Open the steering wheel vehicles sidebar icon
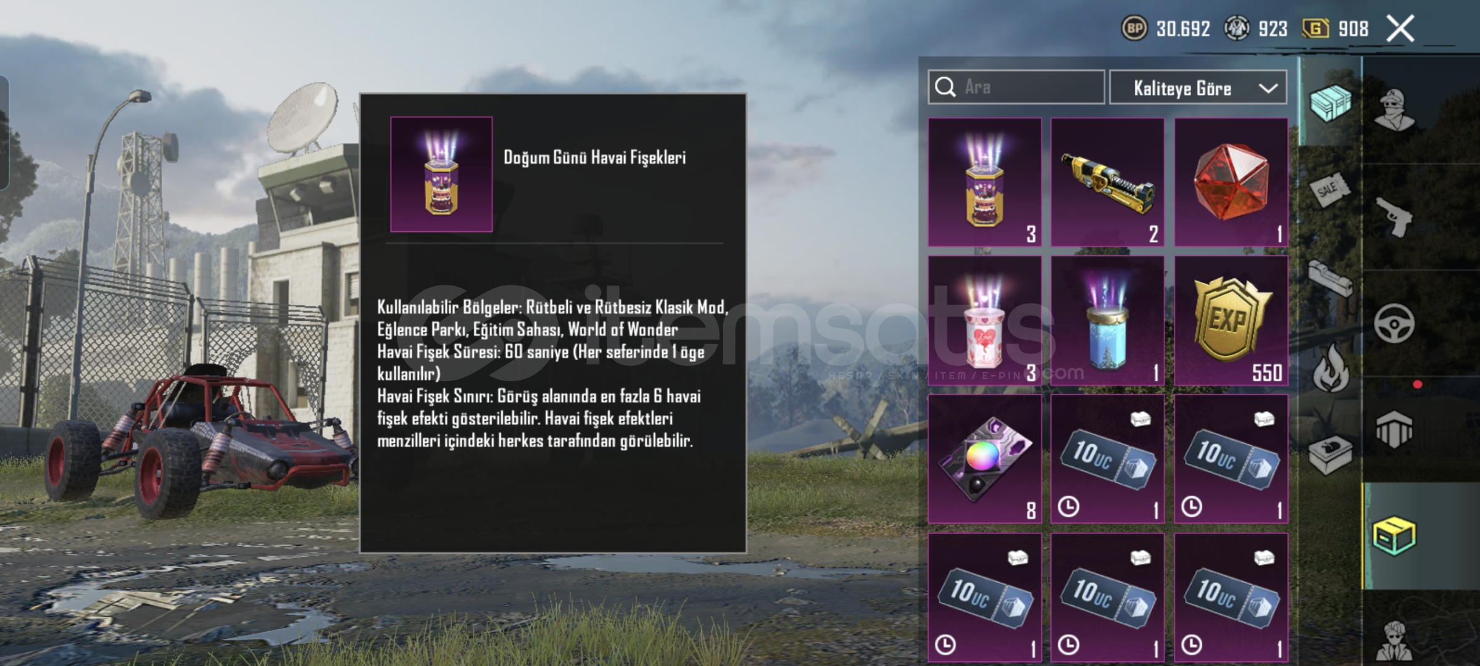1480x666 pixels. [1394, 324]
